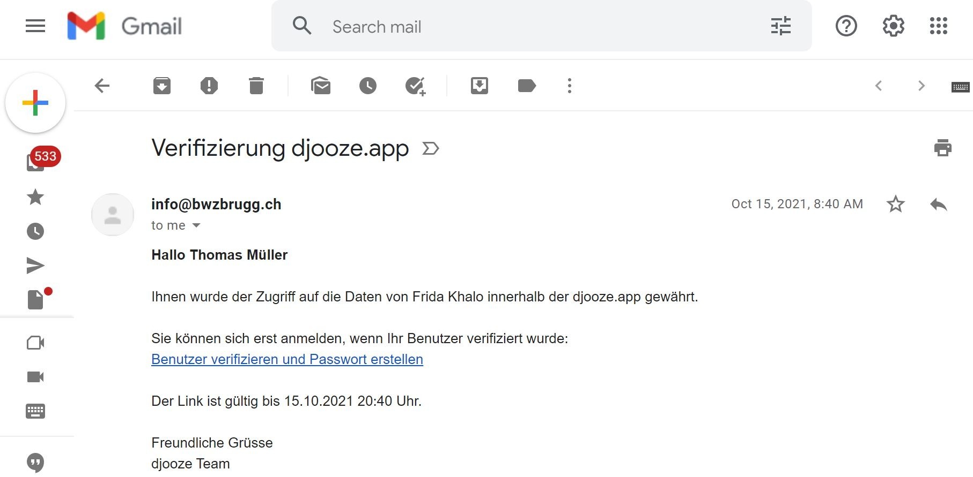973x477 pixels.
Task: Report the email as spam
Action: click(x=209, y=86)
